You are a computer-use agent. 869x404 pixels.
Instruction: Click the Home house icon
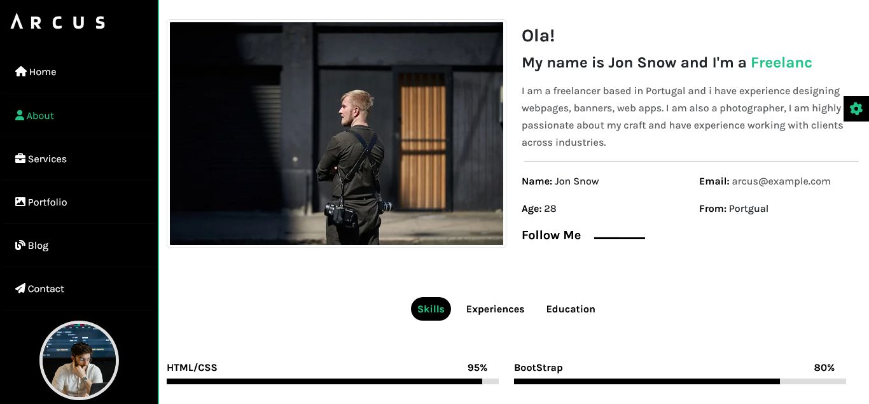21,71
